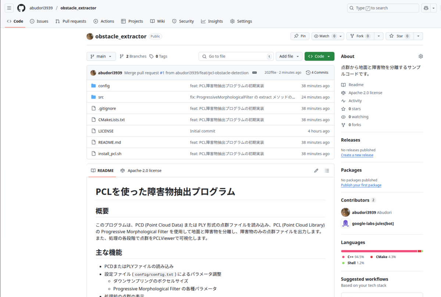View 0 watching link

[x=355, y=117]
